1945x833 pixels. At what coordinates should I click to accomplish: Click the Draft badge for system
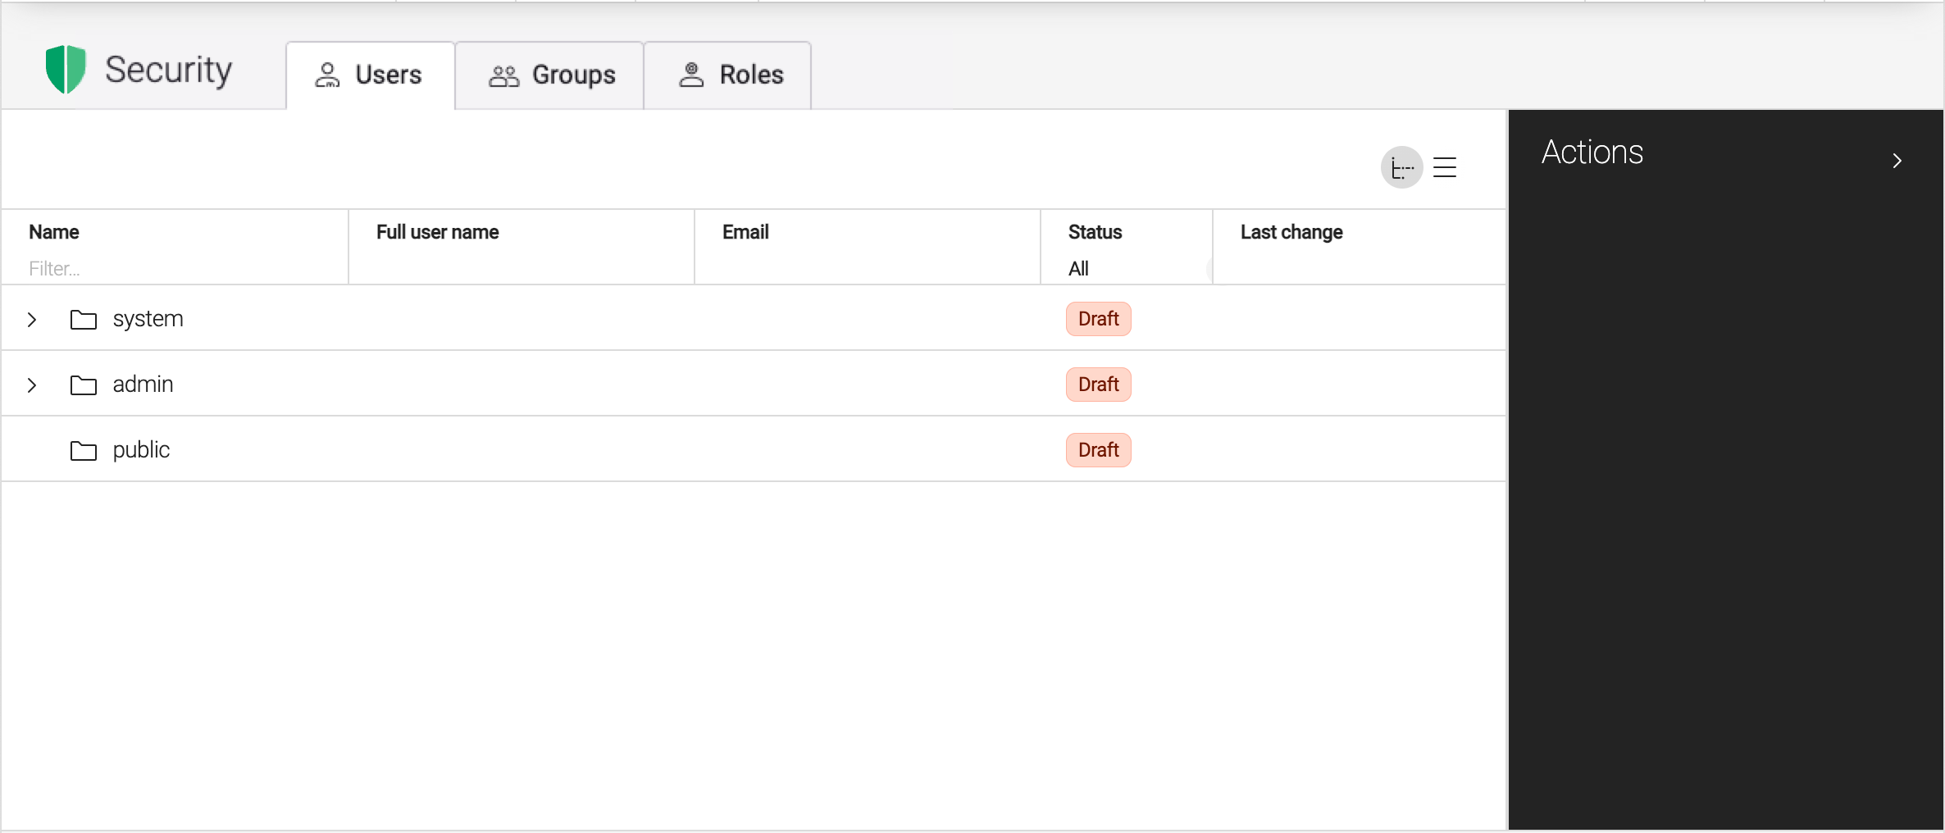click(1098, 319)
